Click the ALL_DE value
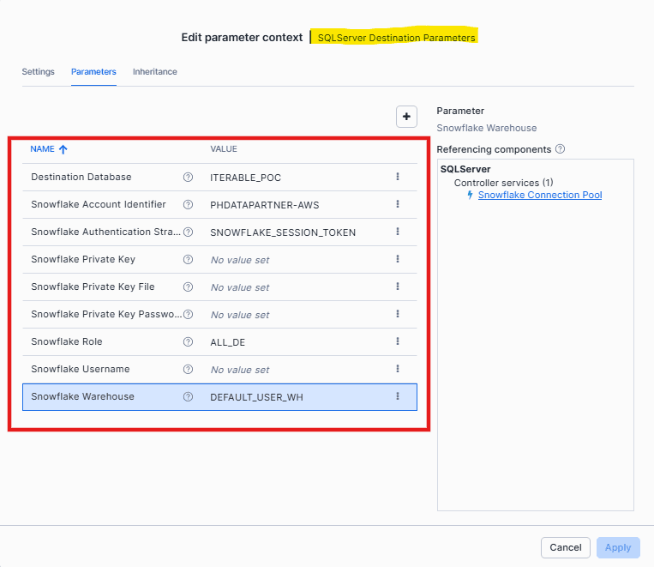 tap(228, 342)
